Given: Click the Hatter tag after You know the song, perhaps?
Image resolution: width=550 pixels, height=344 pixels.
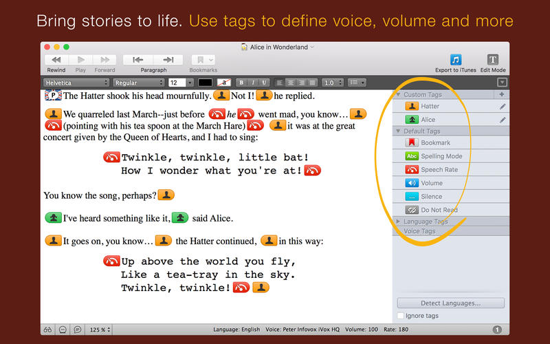Looking at the screenshot, I should [x=166, y=195].
